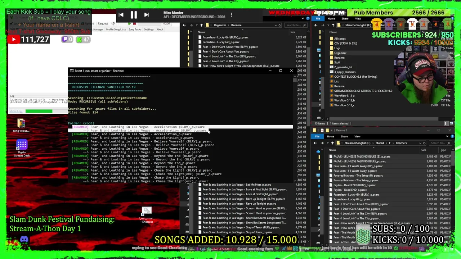Open the Share ribbon tab in the StreamerSonglist (E:) window
The width and height of the screenshot is (461, 259).
pos(345,19)
